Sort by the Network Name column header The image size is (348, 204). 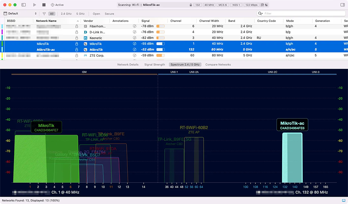(47, 21)
